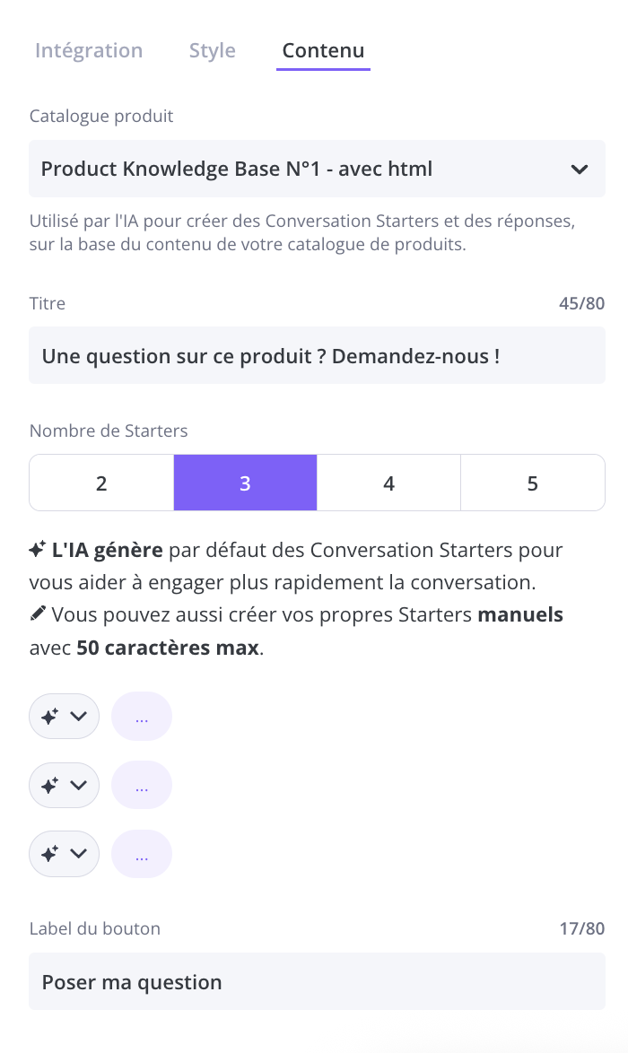Switch to the Style tab
The width and height of the screenshot is (628, 1053).
pos(213,50)
